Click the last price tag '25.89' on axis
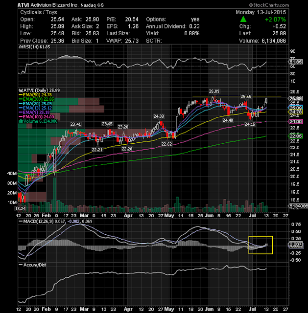The width and height of the screenshot is (308, 313). tap(296, 99)
